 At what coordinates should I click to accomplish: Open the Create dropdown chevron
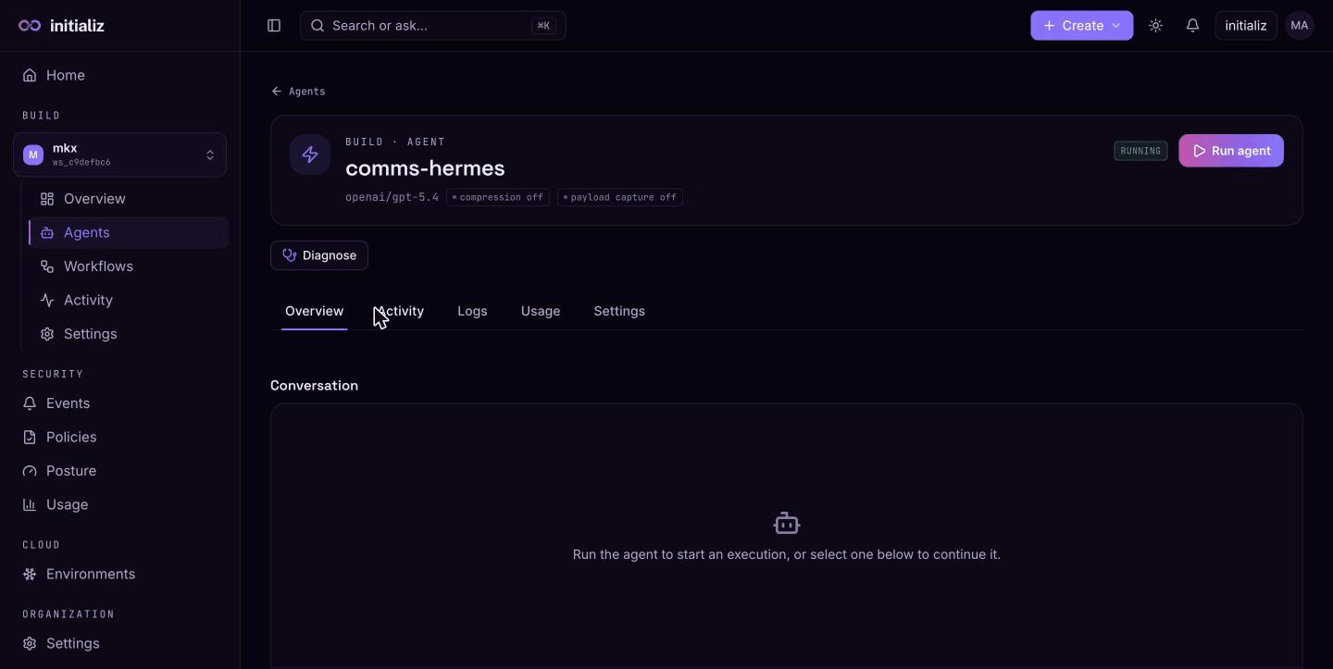tap(1116, 26)
